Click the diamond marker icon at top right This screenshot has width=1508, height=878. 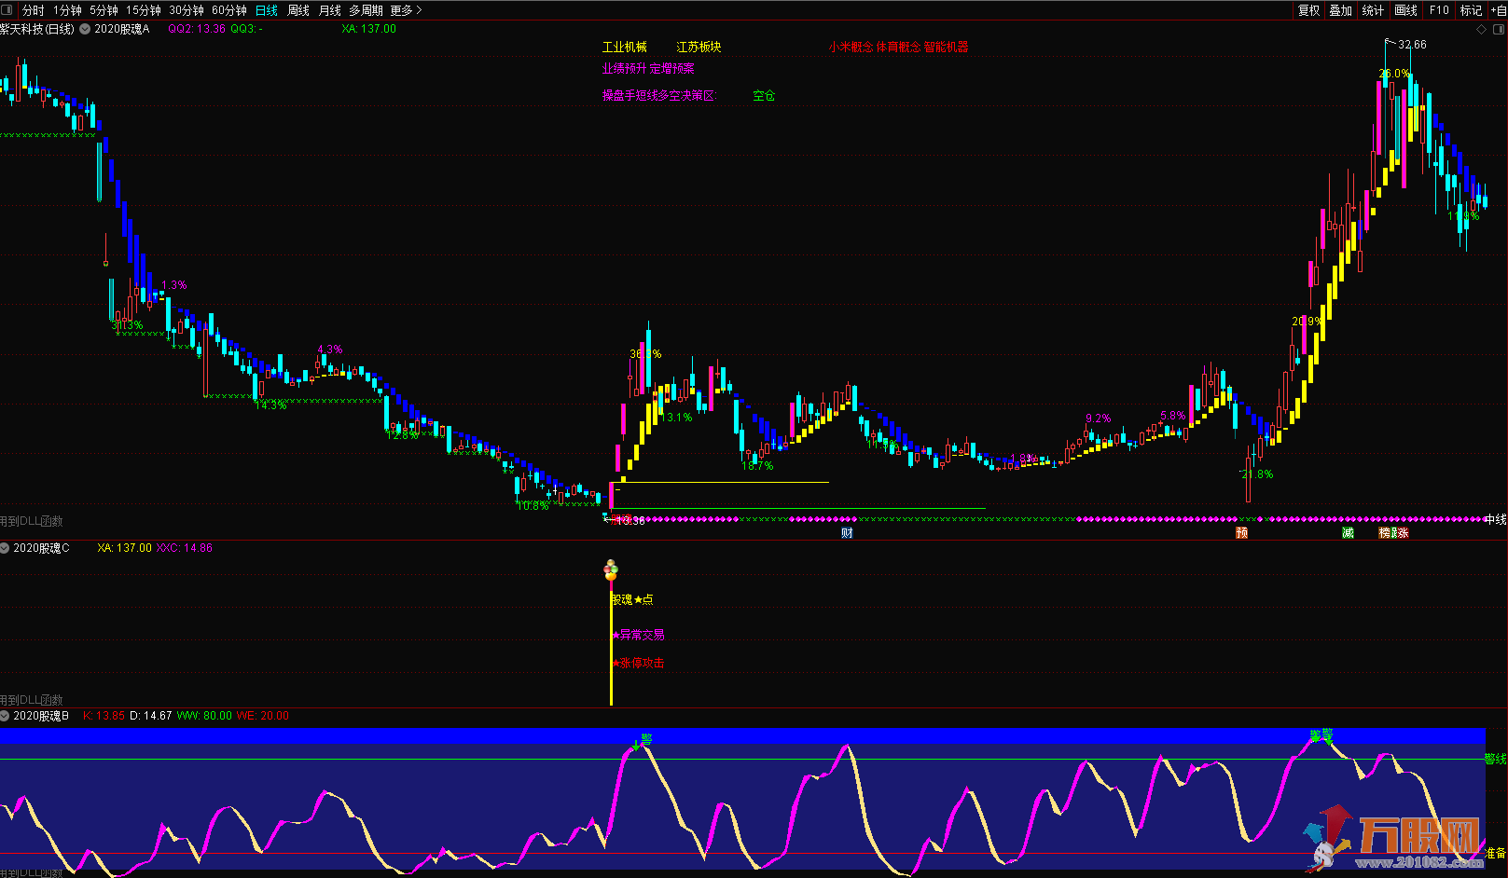click(x=1482, y=30)
